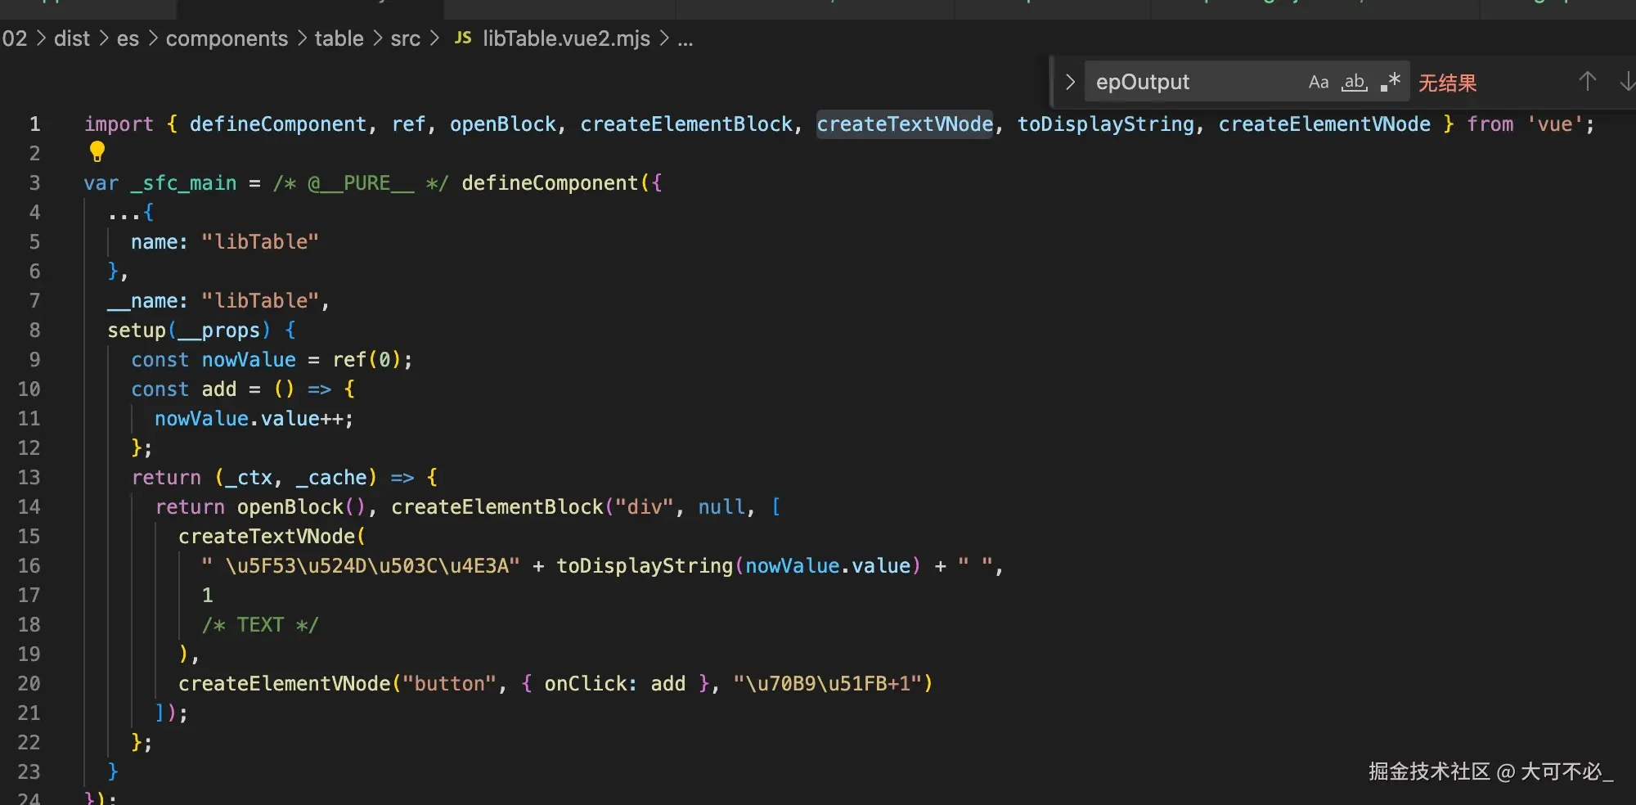
Task: Click onClick property on line 20
Action: [x=585, y=683]
